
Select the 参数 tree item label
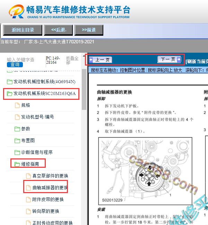pyautogui.click(x=26, y=129)
